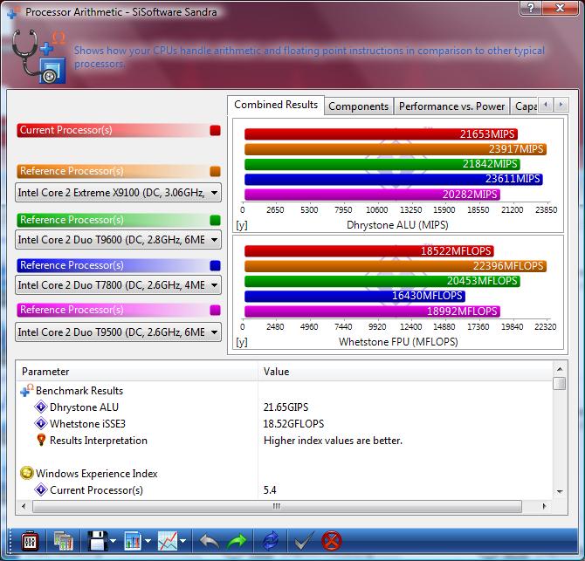Image resolution: width=585 pixels, height=561 pixels.
Task: Click the Current Processor(s) row diamond icon
Action: point(41,489)
